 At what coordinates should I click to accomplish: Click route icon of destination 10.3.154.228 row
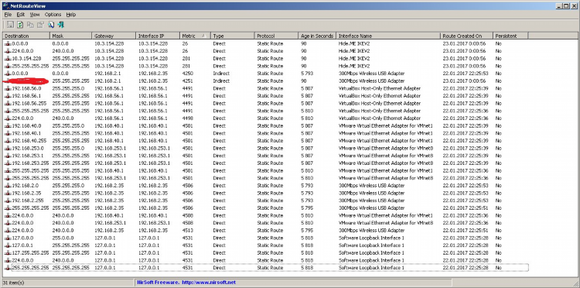[x=8, y=59]
